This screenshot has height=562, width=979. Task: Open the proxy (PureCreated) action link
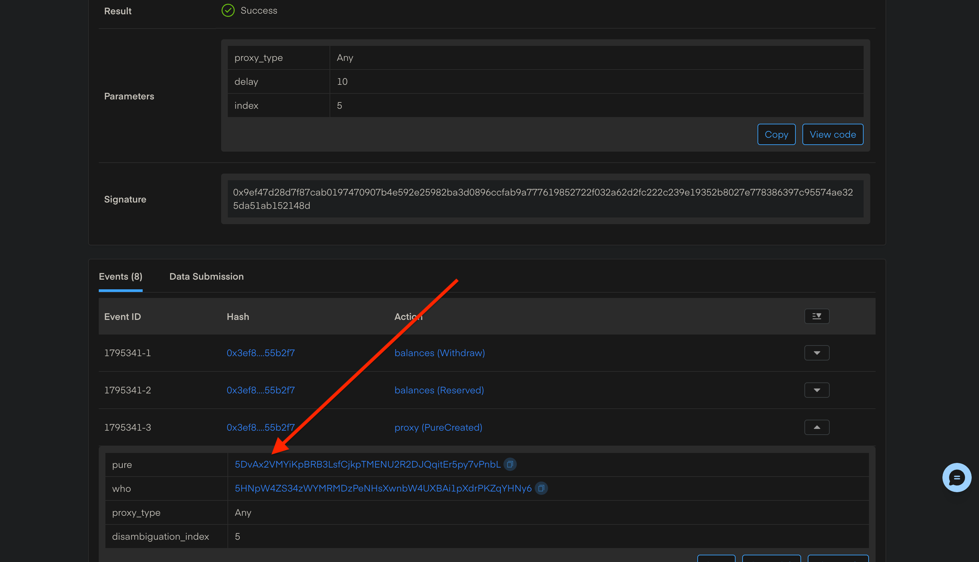coord(438,427)
